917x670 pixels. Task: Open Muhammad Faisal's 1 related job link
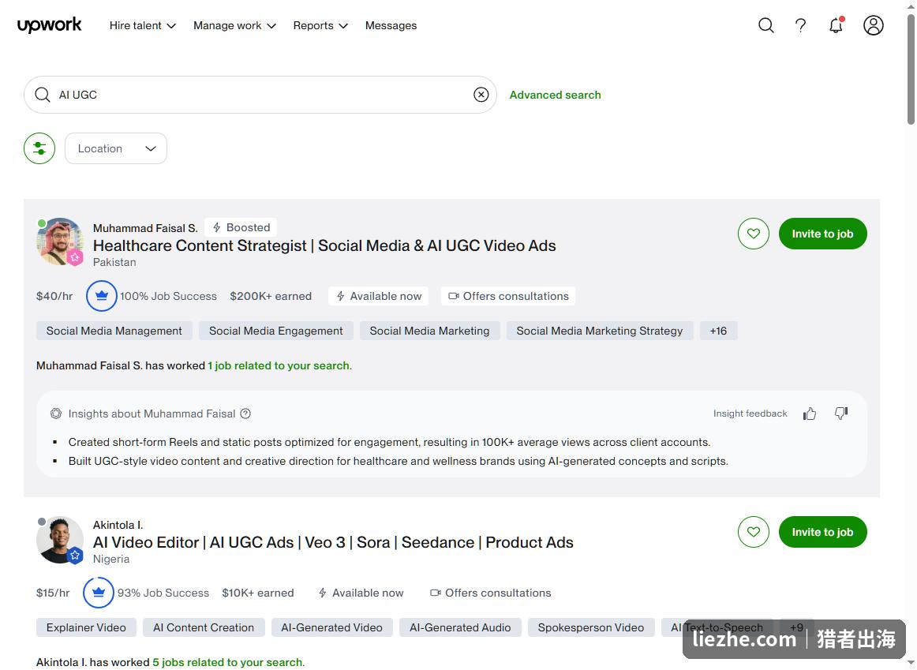279,366
